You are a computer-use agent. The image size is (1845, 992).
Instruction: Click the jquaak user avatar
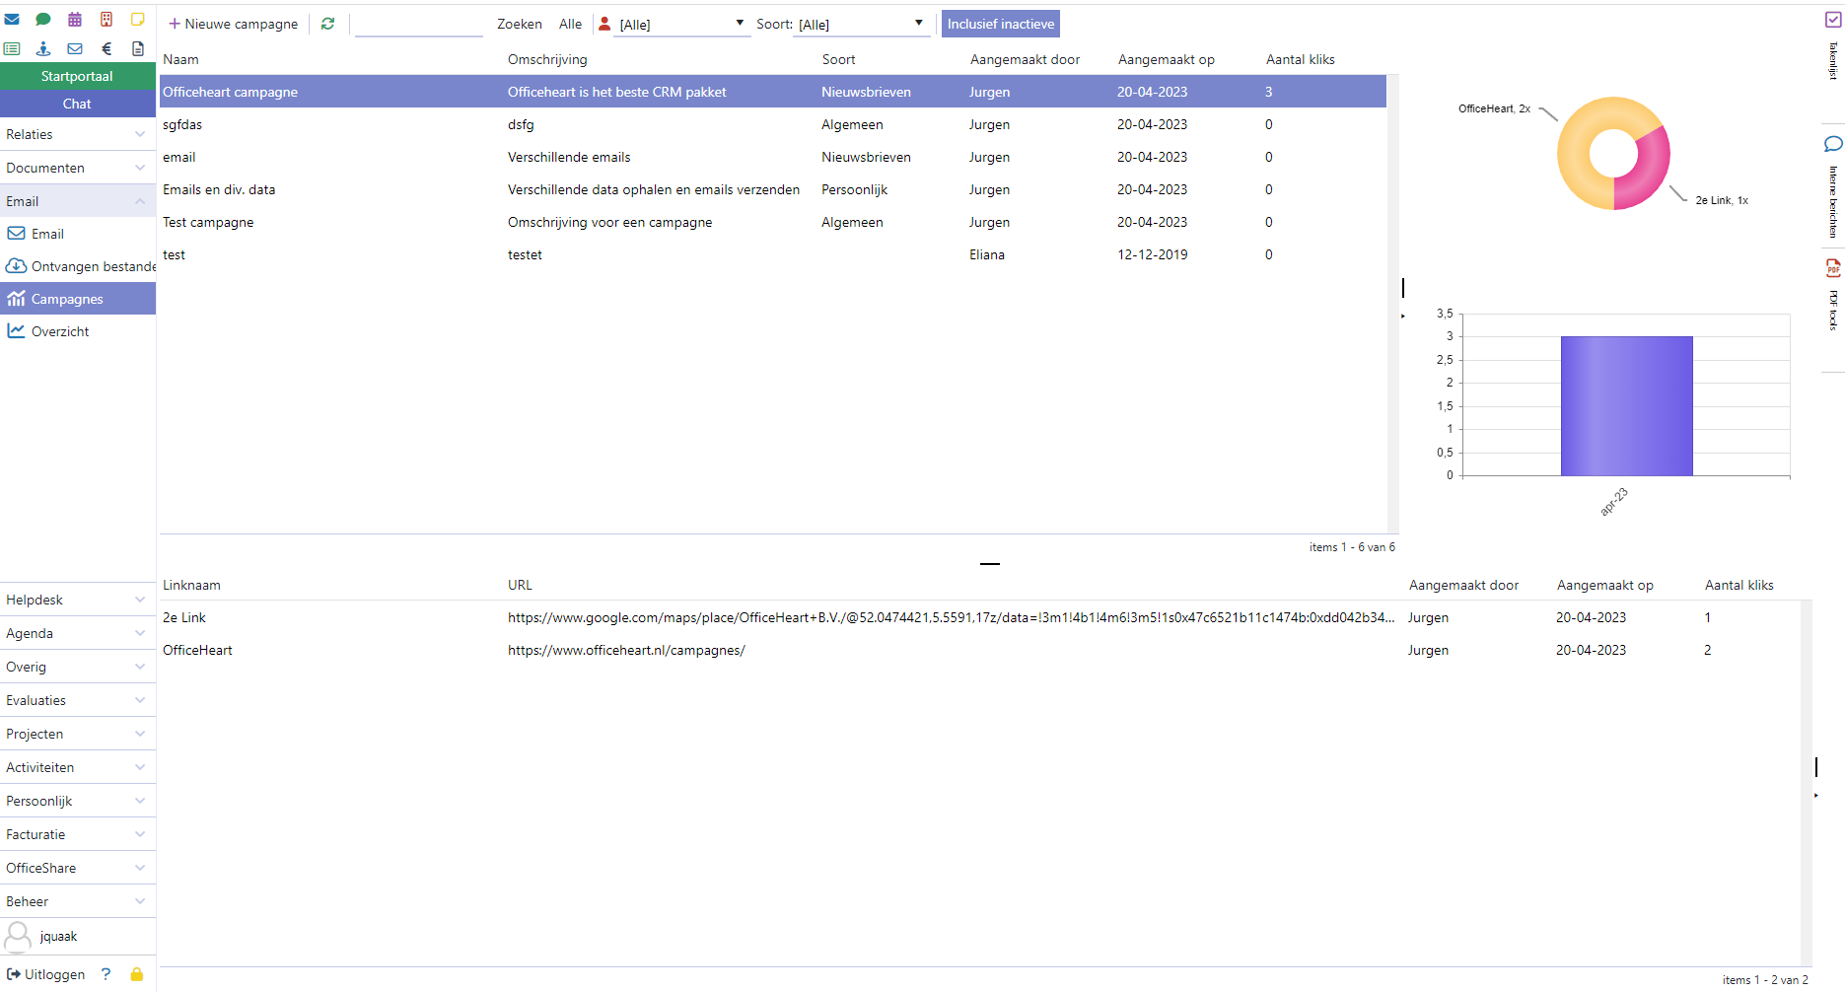pos(18,937)
